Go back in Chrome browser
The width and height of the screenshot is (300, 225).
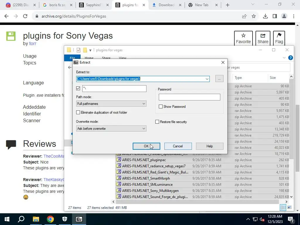point(6,16)
